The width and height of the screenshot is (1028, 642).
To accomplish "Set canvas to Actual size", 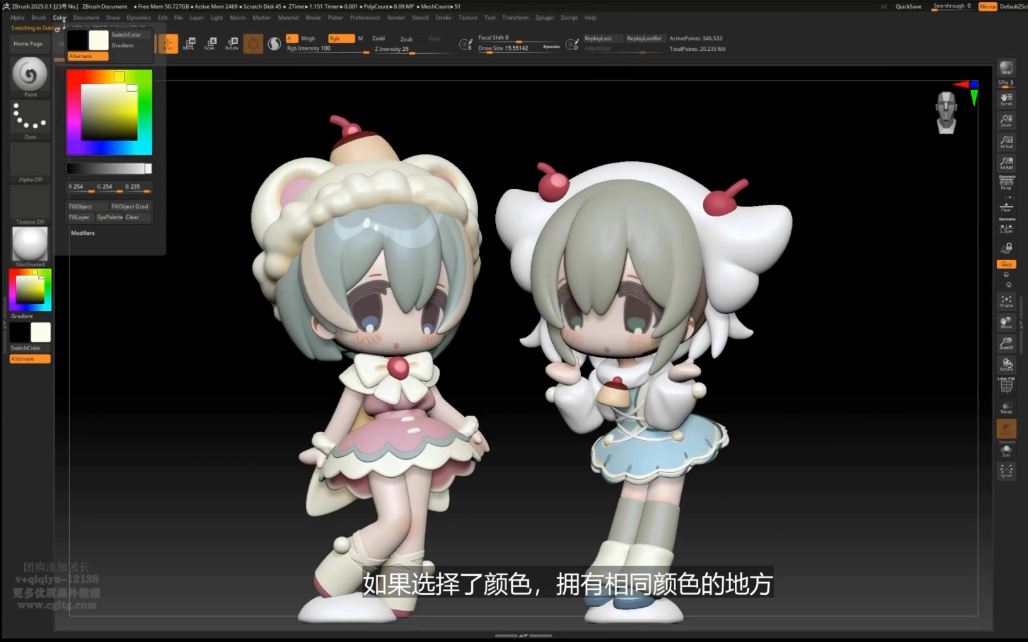I will [1006, 141].
